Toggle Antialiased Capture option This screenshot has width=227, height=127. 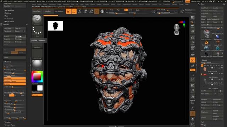click(15, 81)
